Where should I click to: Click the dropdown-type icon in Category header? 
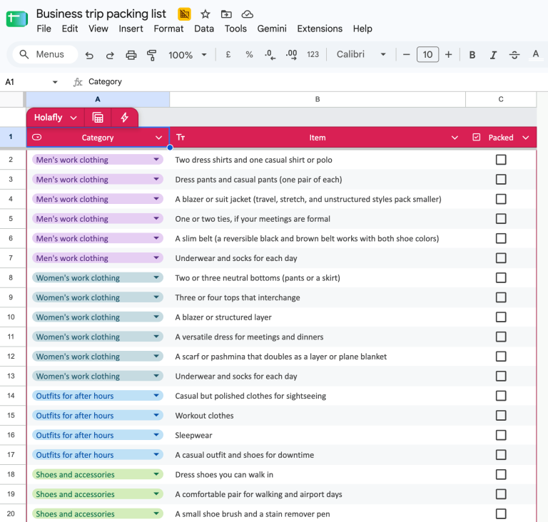[36, 138]
